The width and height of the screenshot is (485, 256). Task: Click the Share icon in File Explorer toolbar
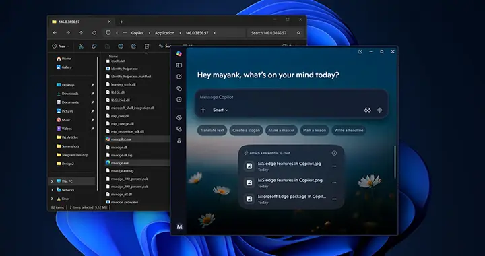(x=133, y=46)
